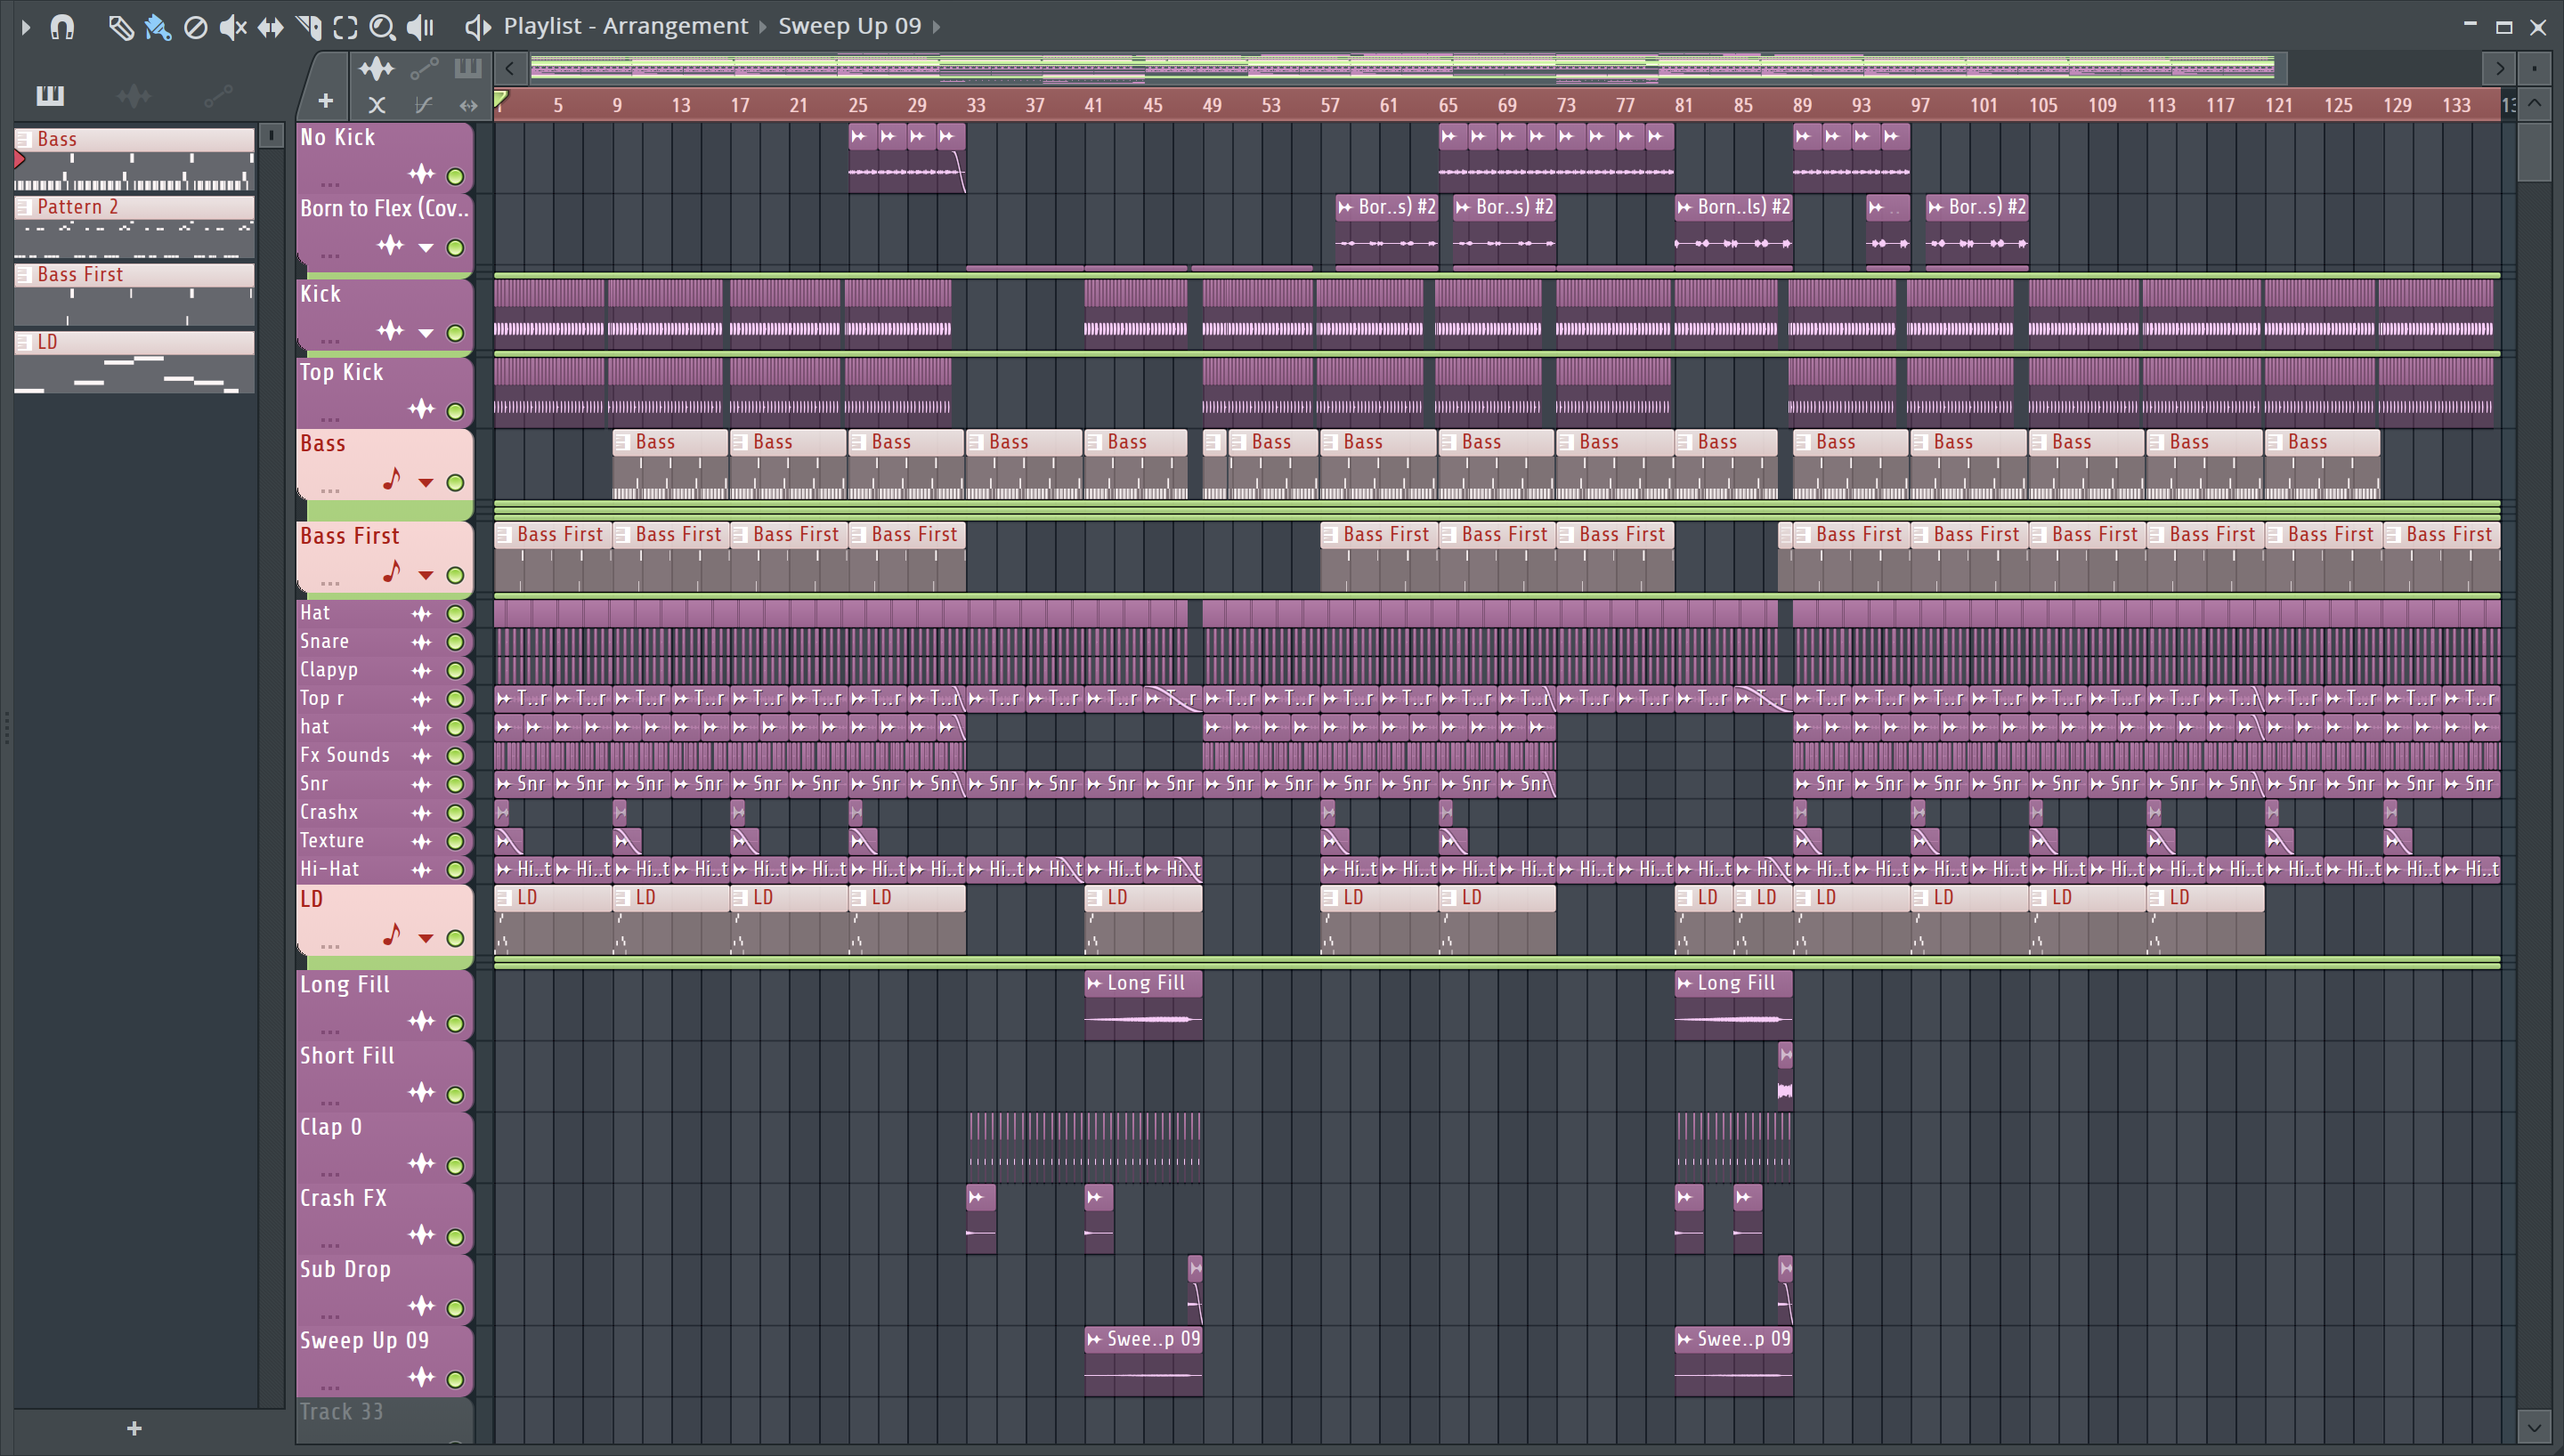Mute the Snare track
This screenshot has height=1456, width=2564.
(455, 642)
